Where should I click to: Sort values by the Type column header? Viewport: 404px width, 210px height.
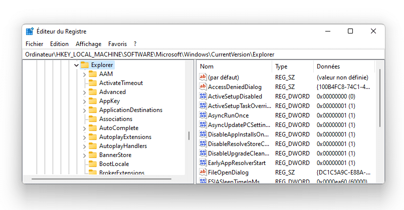[x=292, y=66]
